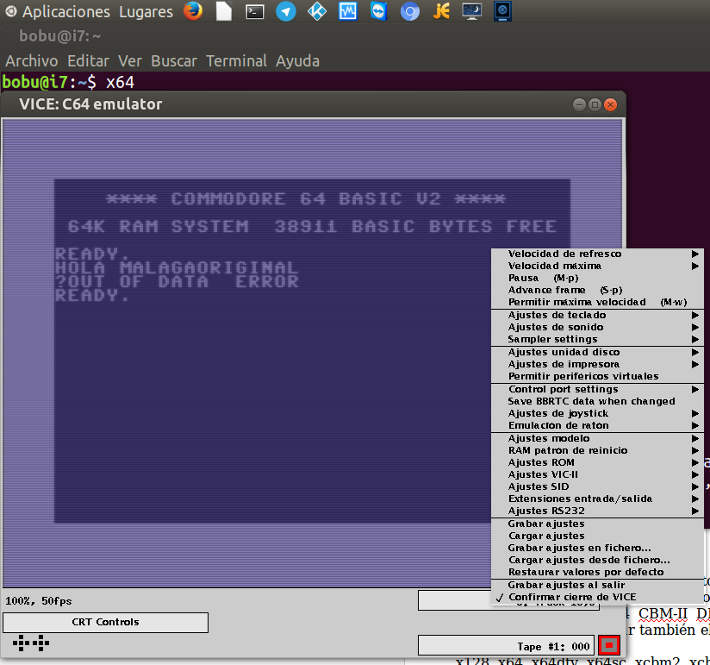Click the 100%, 50fps status text
The height and width of the screenshot is (665, 710).
(39, 601)
